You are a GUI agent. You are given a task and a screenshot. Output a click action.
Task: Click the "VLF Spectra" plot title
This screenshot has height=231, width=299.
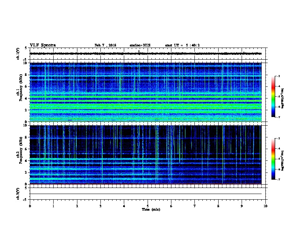[43, 45]
